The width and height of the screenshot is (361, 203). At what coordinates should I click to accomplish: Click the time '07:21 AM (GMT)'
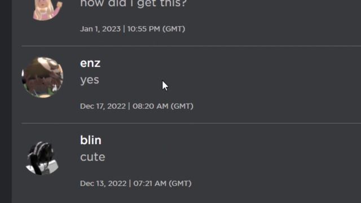tap(162, 184)
